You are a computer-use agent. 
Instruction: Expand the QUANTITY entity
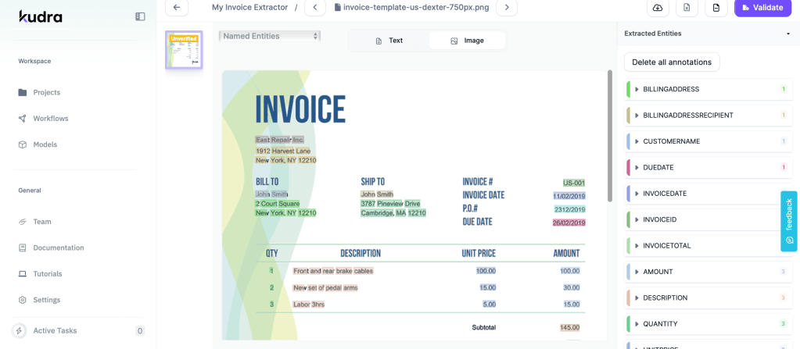click(637, 323)
